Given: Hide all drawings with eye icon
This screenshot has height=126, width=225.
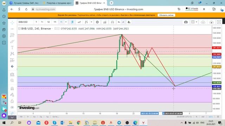Looking at the screenshot, I should click(12, 107).
